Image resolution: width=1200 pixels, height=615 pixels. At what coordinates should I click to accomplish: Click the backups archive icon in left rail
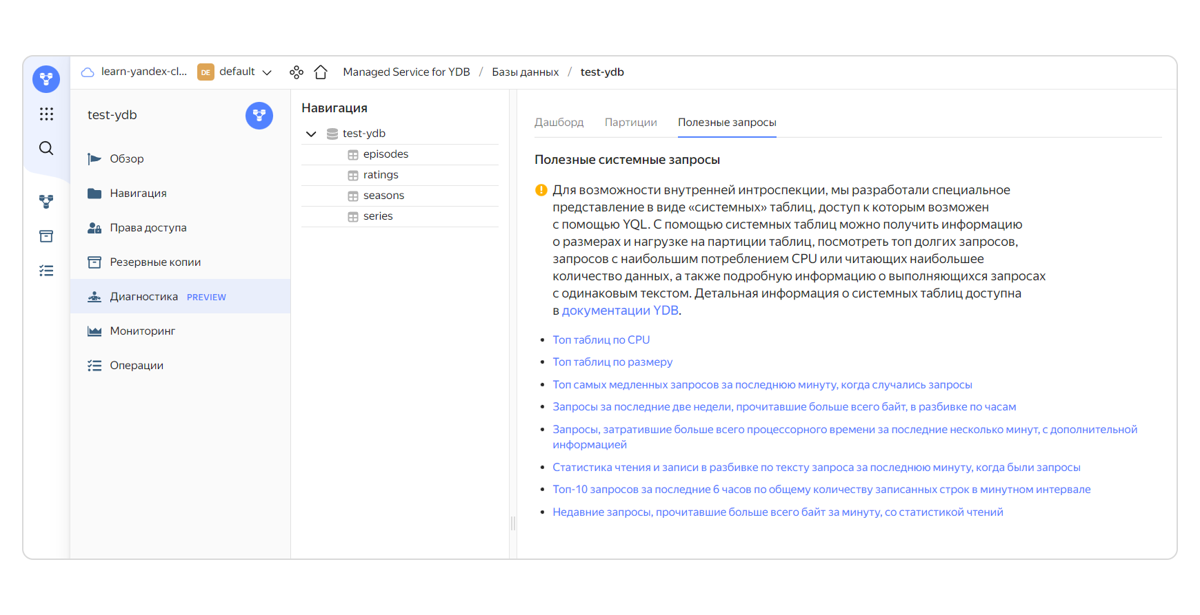pos(46,236)
